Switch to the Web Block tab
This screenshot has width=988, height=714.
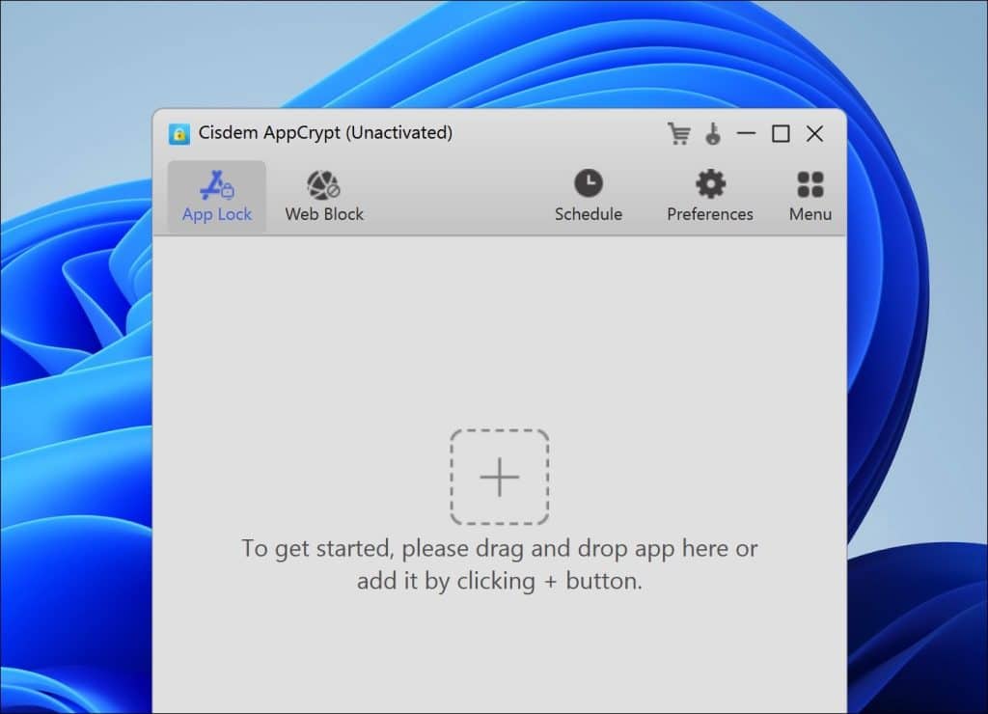(324, 197)
